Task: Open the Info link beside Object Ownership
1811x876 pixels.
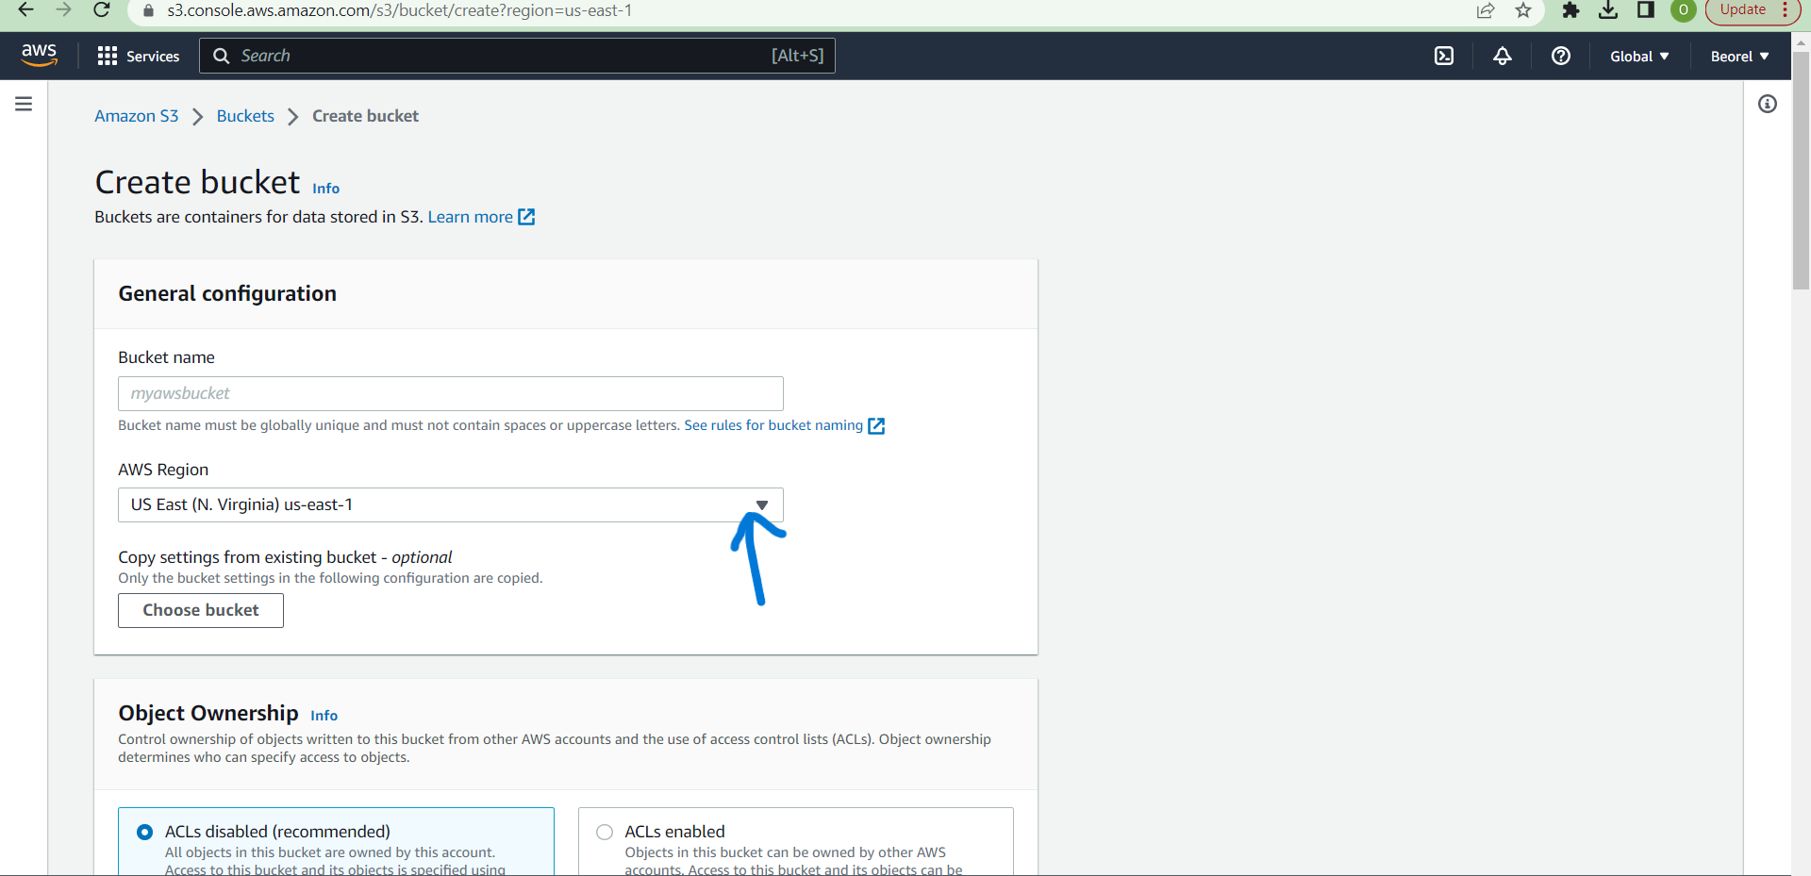Action: [324, 716]
